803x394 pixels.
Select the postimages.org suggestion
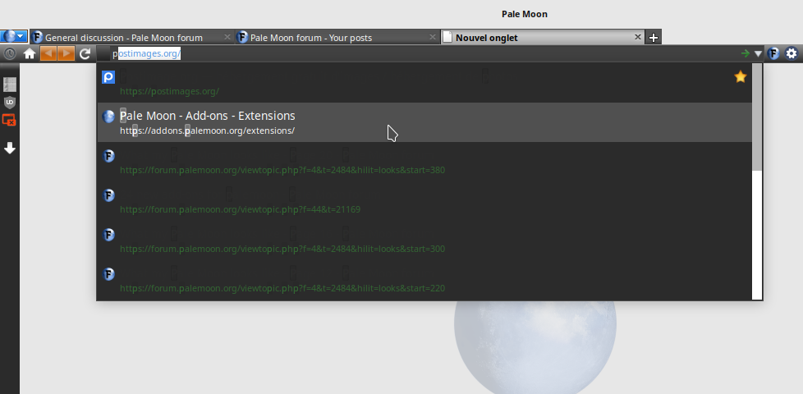coord(424,83)
